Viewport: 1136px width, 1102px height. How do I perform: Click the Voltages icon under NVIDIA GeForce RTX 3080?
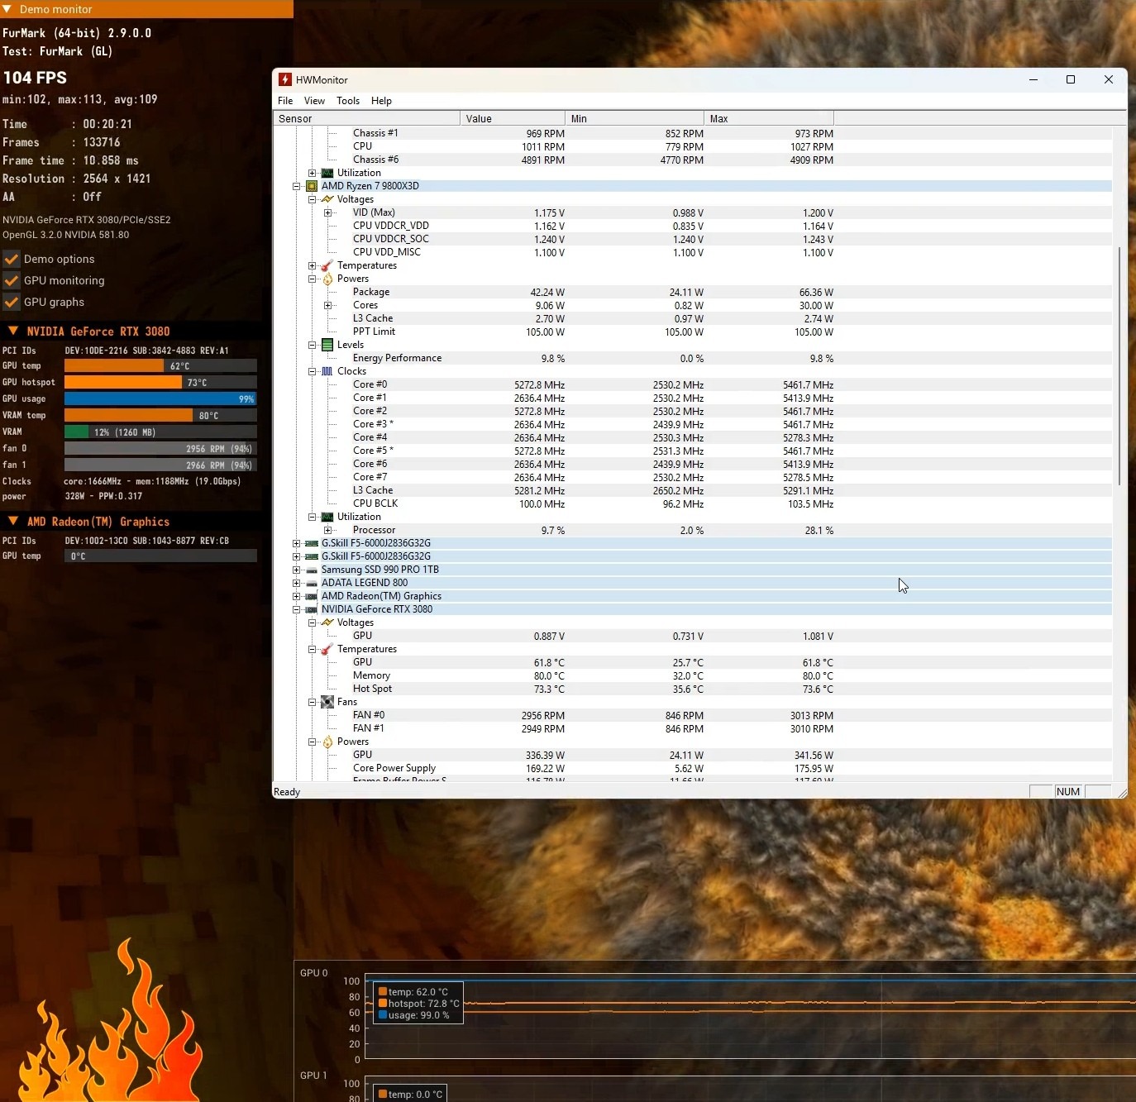pyautogui.click(x=327, y=623)
